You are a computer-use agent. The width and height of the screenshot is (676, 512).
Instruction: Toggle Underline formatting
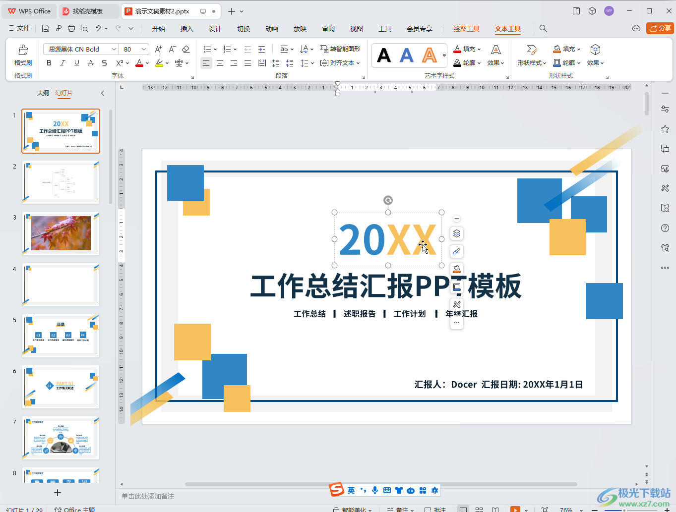click(76, 63)
